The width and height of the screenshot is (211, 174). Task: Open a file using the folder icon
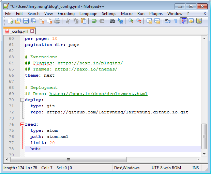[x=18, y=21]
